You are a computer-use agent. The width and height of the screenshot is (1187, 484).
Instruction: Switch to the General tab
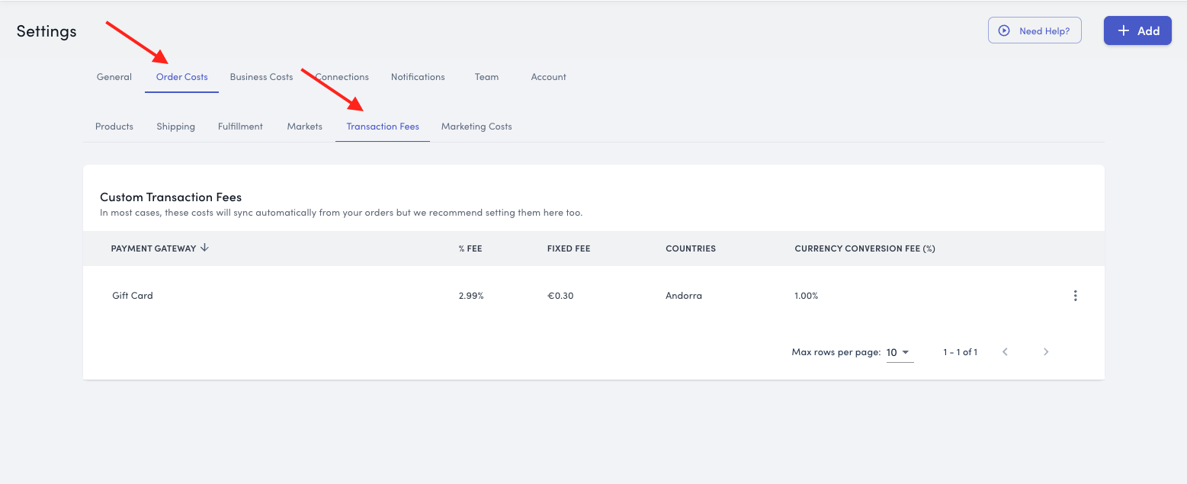114,77
